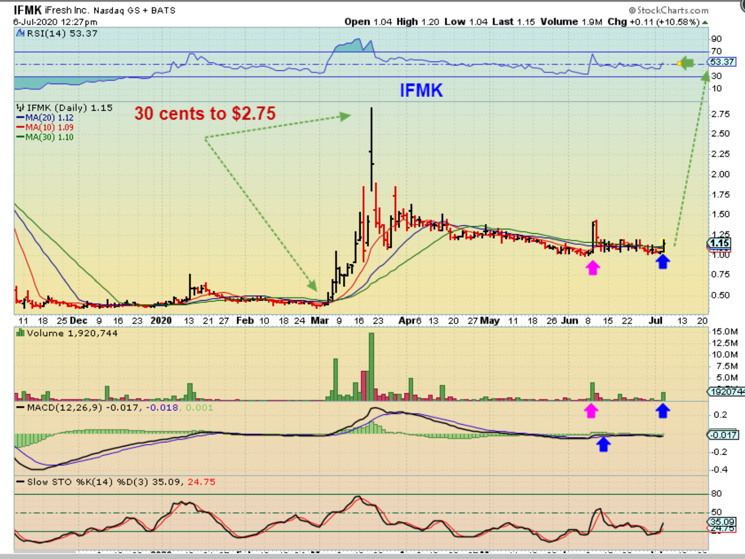Click the 10.0M volume axis label
Viewport: 745px width, 559px height.
click(x=725, y=355)
